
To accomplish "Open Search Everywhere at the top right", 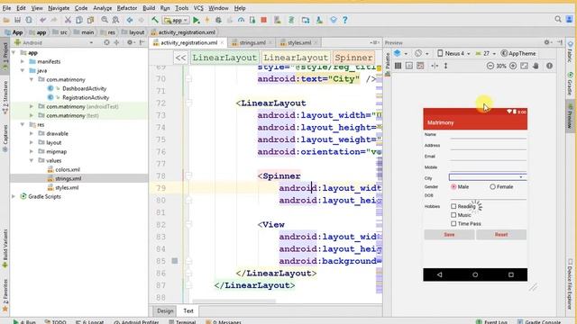I will tap(558, 20).
